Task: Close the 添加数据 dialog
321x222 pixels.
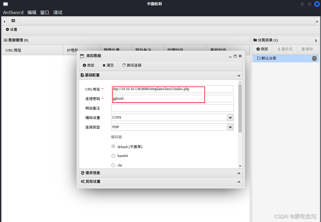Action: click(240, 56)
